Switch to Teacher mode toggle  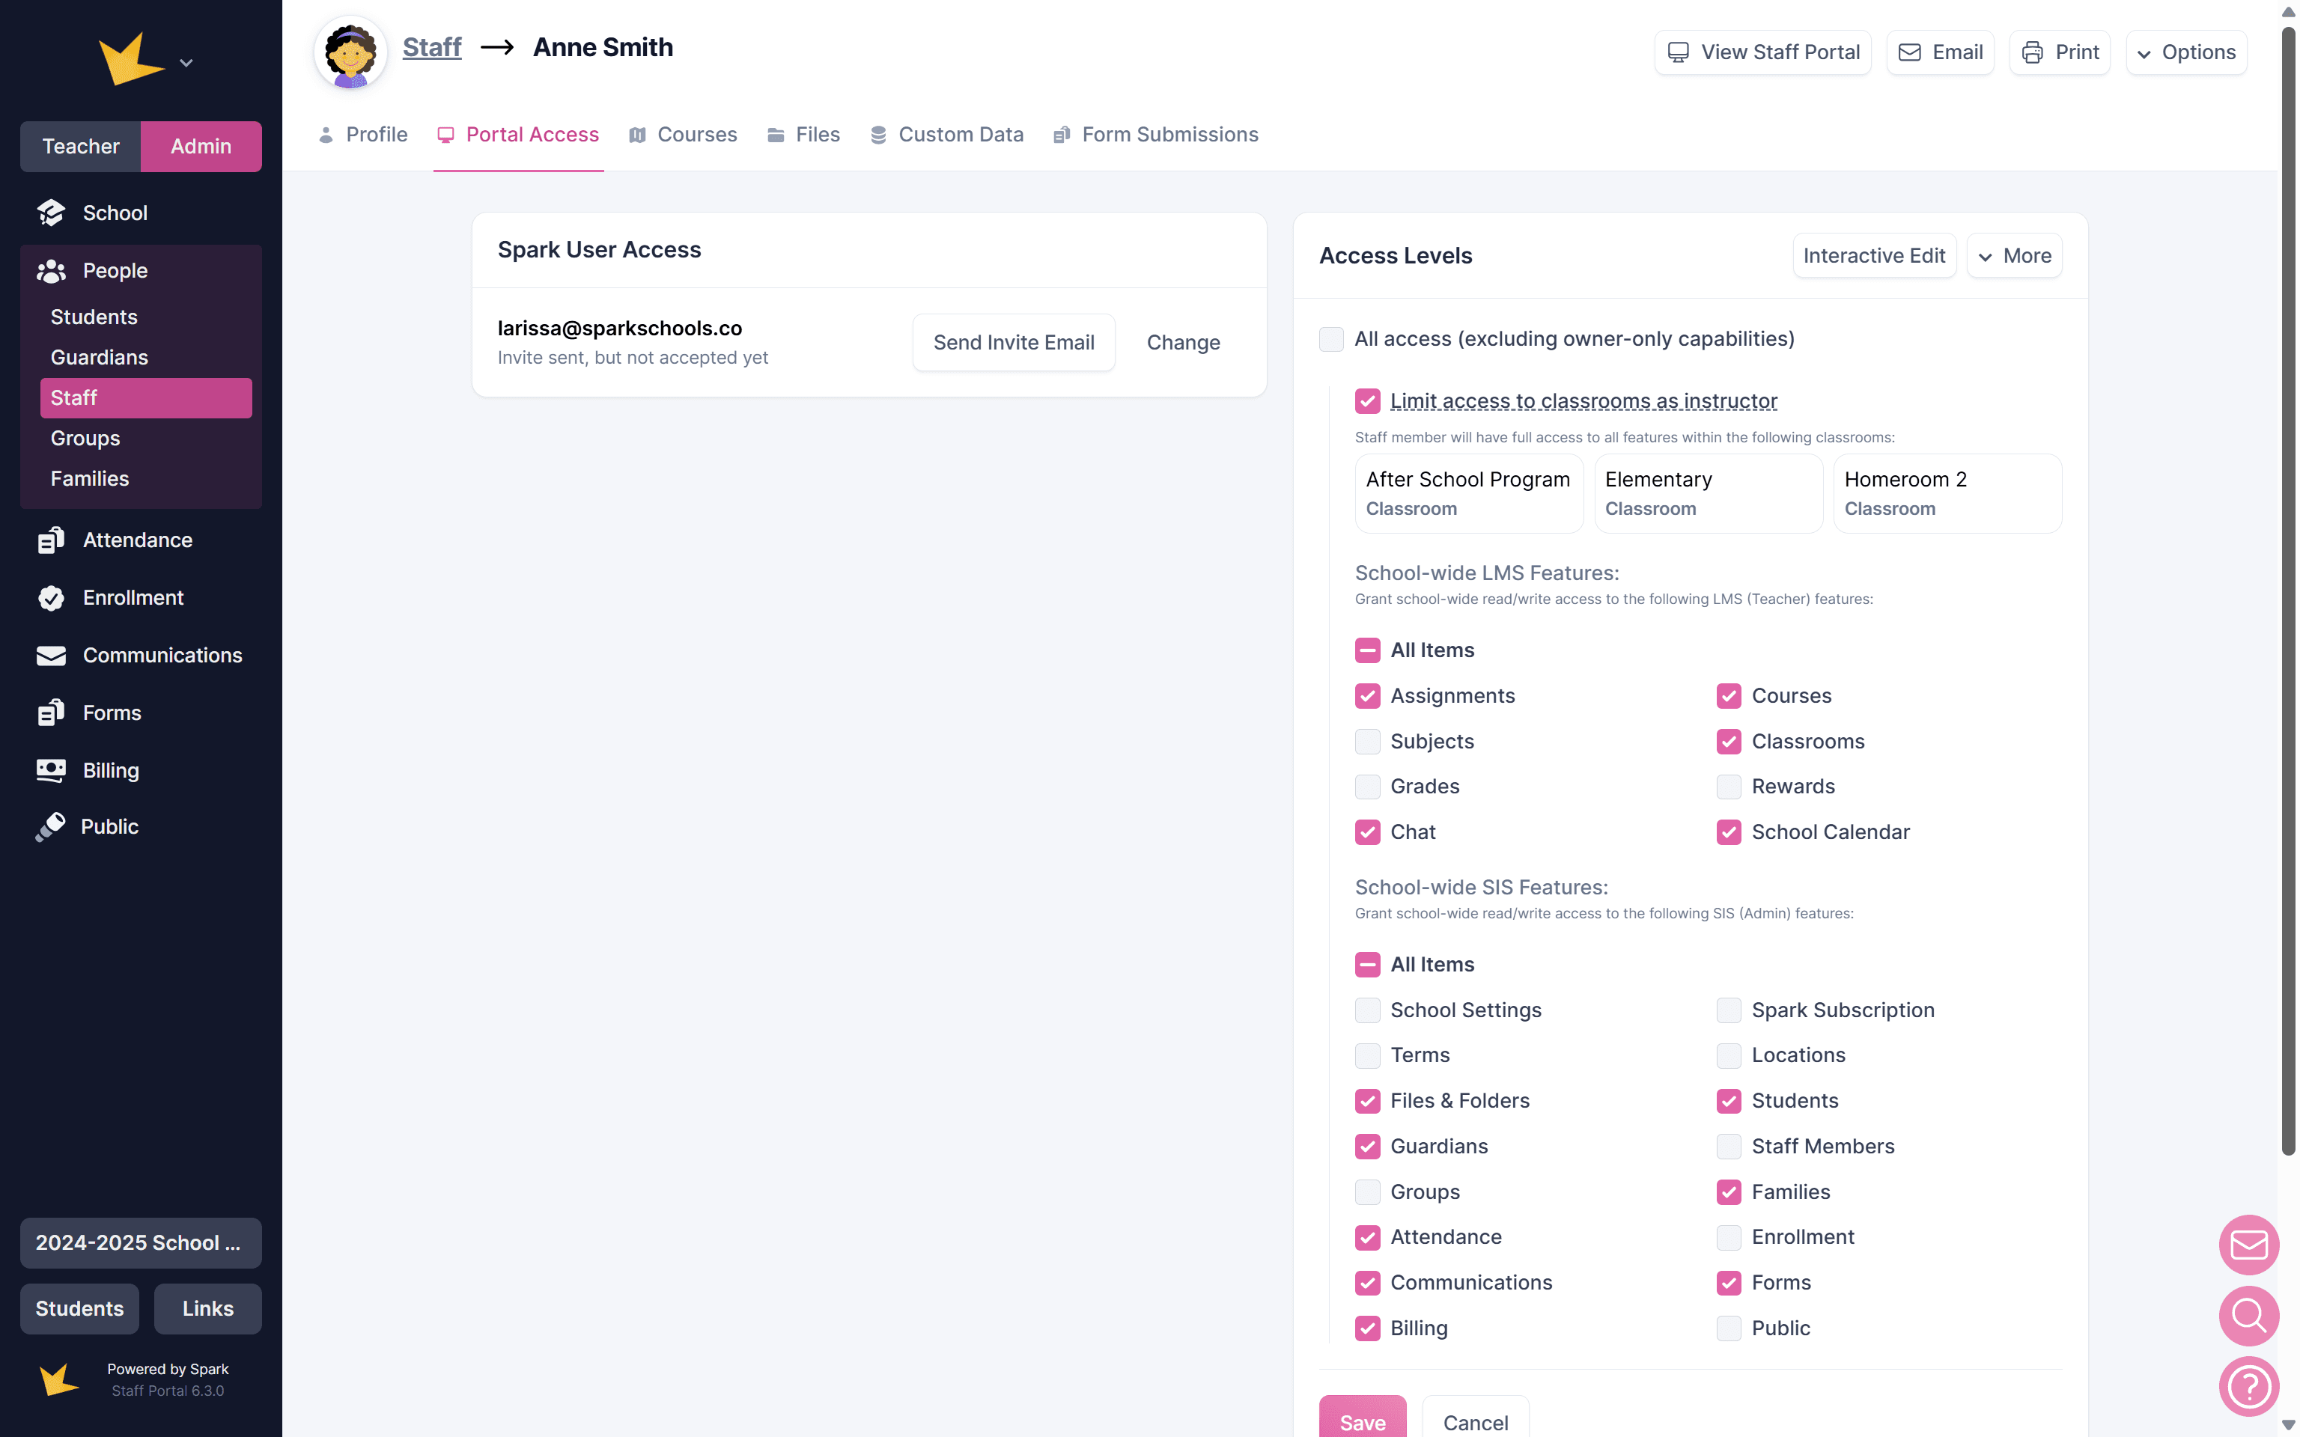[81, 147]
